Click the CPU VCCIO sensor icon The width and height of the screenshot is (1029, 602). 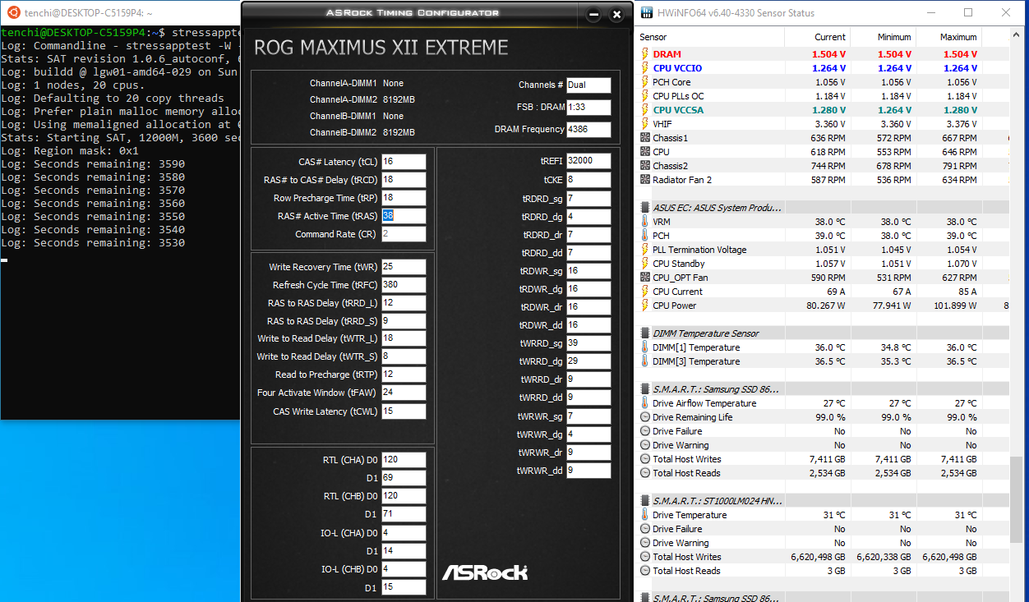tap(645, 68)
